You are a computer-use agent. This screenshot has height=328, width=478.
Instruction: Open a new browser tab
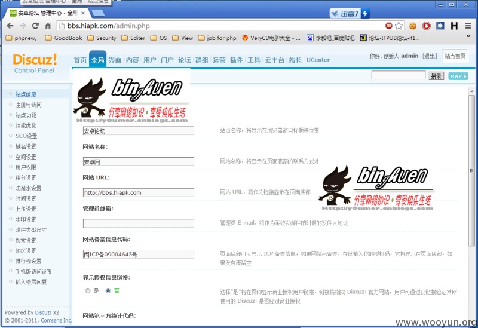[x=98, y=13]
